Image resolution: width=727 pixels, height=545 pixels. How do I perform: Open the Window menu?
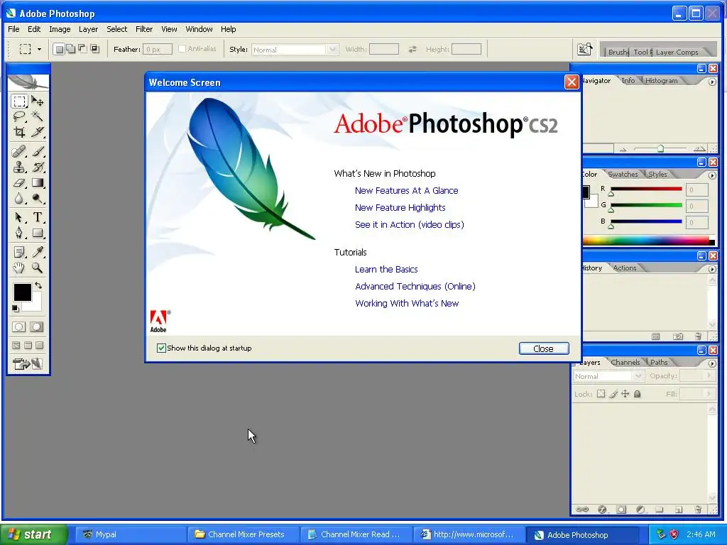pos(199,29)
